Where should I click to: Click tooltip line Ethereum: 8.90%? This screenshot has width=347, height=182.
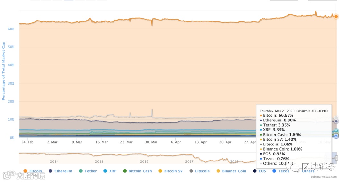coord(278,120)
